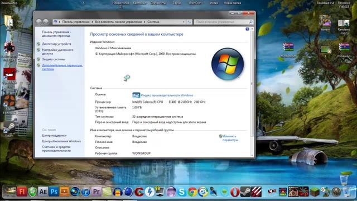The width and height of the screenshot is (357, 201).
Task: Select Панель управления breadcrumb item
Action: (x=76, y=22)
